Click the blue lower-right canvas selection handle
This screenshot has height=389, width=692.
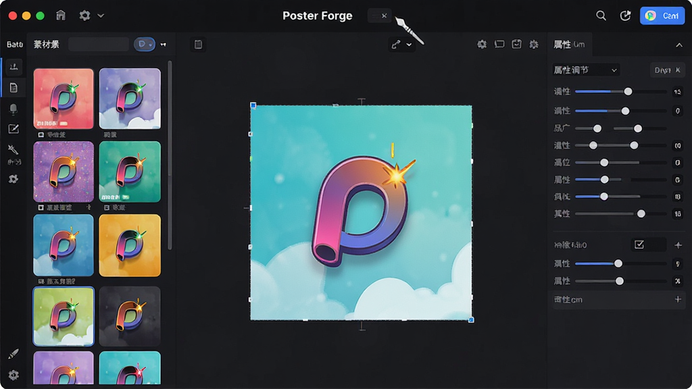click(x=471, y=319)
